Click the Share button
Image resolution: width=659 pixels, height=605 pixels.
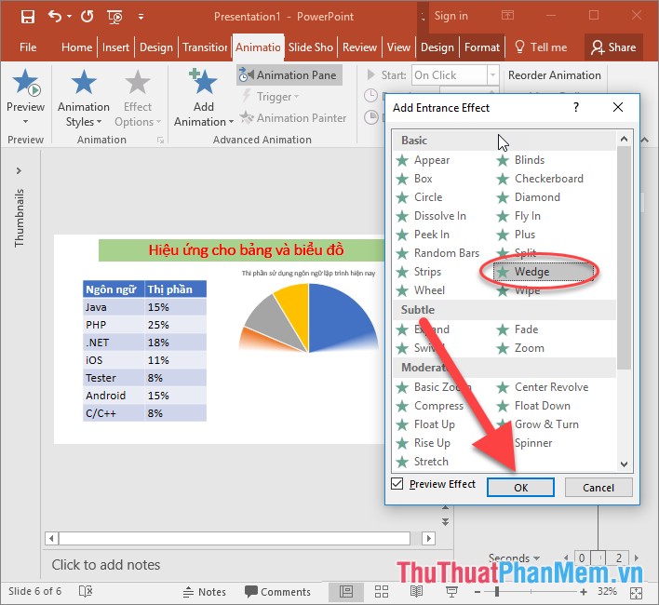tap(613, 47)
